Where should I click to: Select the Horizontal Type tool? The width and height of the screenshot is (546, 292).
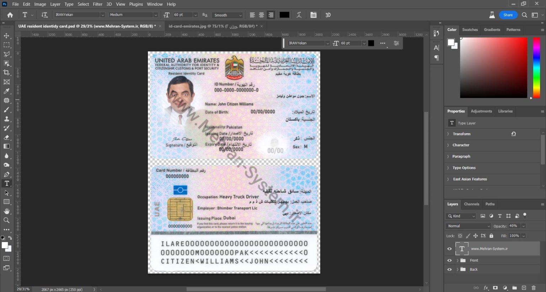coord(6,183)
